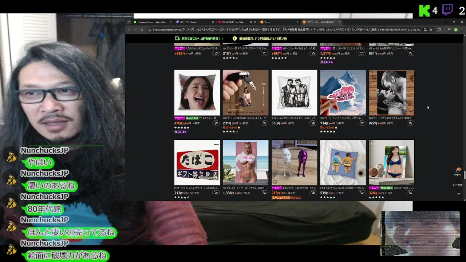466x262 pixels.
Task: Add the 470円 pillow cover to cart
Action: 216,123
